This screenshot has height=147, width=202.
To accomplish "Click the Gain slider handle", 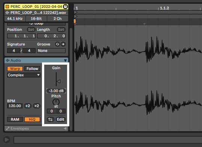I will pos(58,82).
